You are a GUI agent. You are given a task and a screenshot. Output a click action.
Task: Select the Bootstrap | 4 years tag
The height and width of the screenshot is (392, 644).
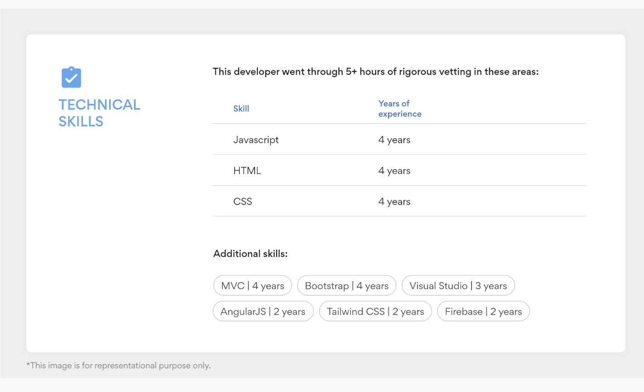pos(346,285)
